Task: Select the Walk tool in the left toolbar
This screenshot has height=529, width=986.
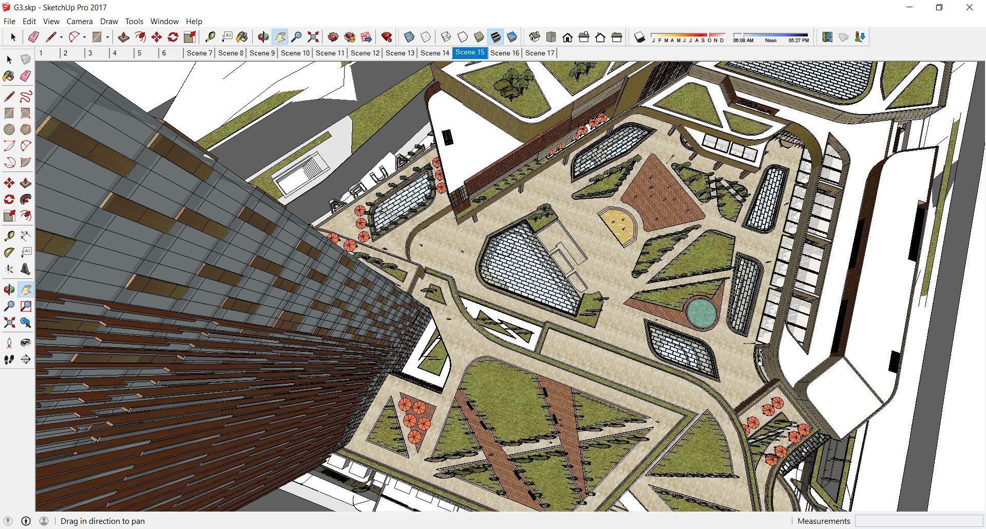Action: 8,359
